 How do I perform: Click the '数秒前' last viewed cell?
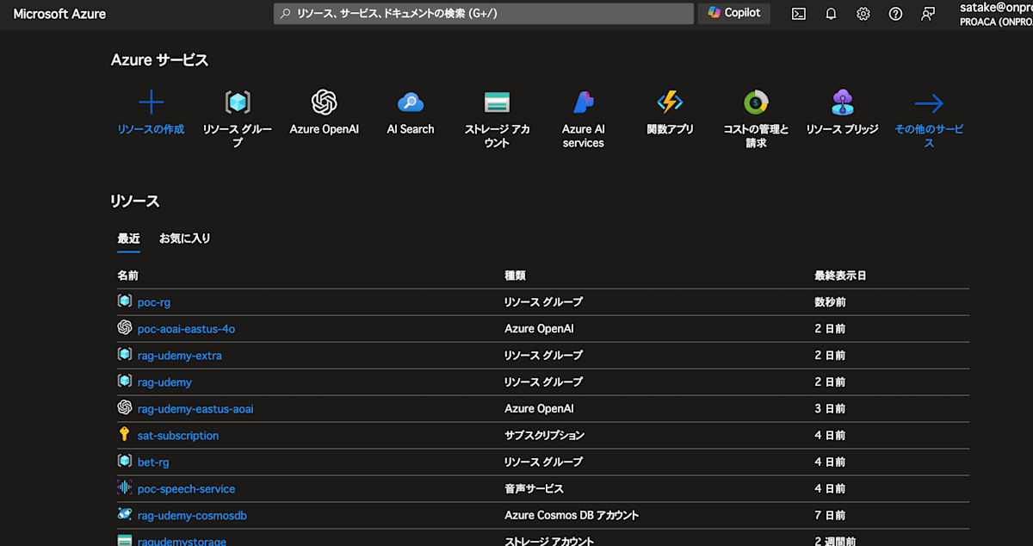point(830,302)
